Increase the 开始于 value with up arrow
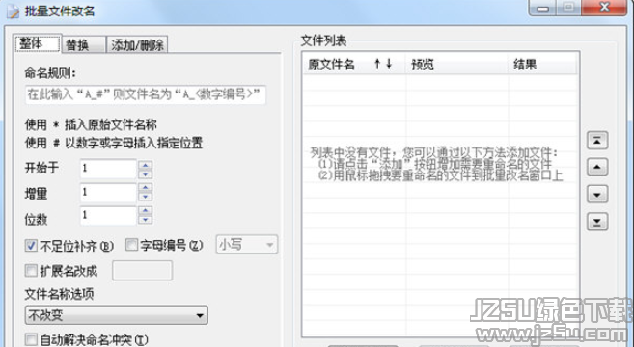Image resolution: width=634 pixels, height=347 pixels. 145,165
